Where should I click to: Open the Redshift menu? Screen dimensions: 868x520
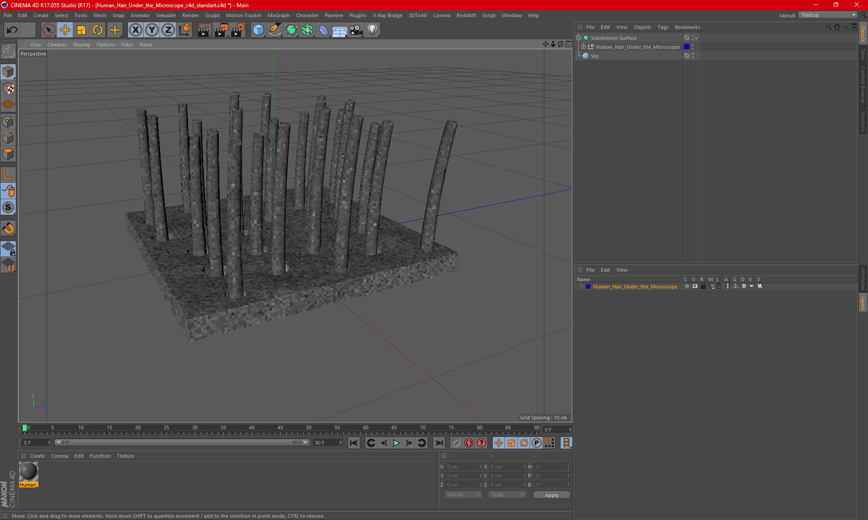[x=466, y=15]
